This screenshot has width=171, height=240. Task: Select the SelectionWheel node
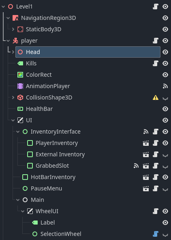(61, 234)
